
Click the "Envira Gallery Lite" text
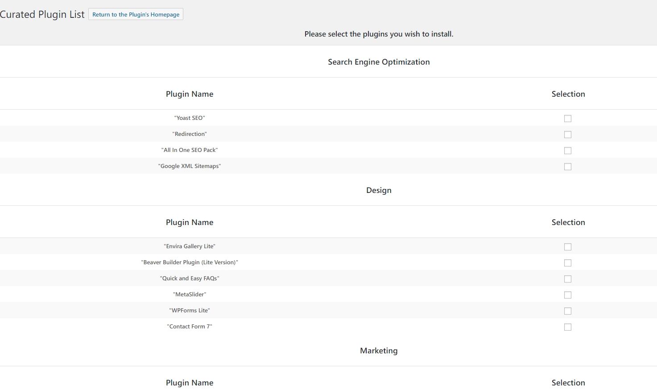190,246
